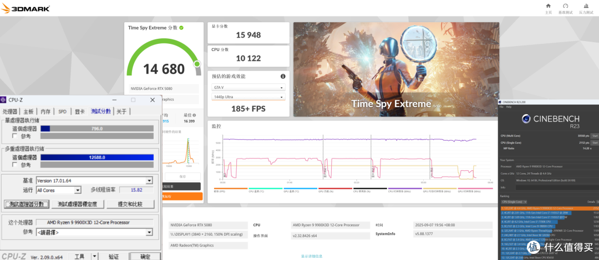The width and height of the screenshot is (599, 260).
Task: Click the 显示详细信息 link
Action: [312, 256]
